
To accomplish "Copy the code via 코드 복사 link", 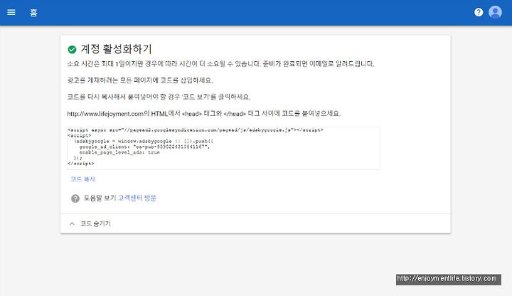I will pos(82,179).
